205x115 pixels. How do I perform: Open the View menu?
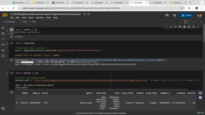point(24,18)
